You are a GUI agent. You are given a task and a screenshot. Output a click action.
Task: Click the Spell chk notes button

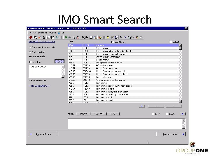[99, 114]
